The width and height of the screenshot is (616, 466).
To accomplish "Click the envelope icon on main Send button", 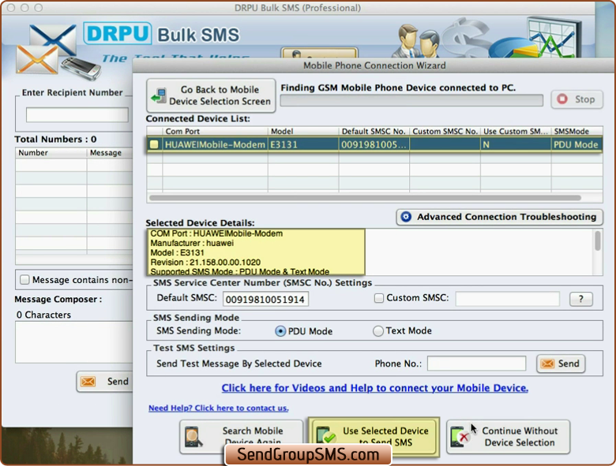I will point(88,382).
